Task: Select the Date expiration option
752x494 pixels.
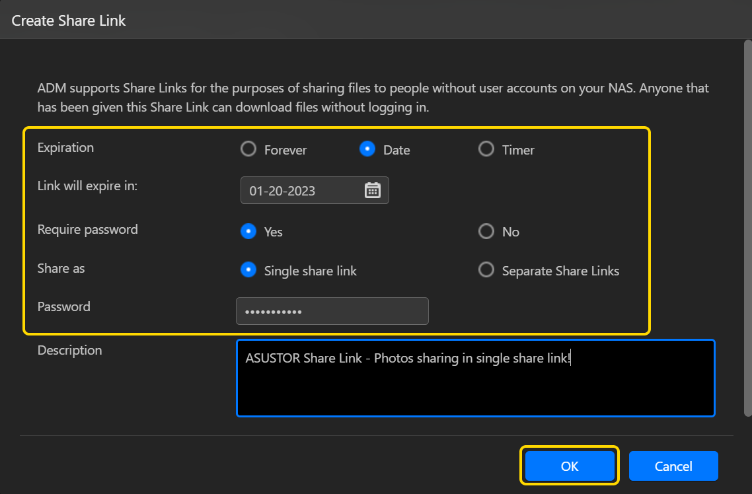Action: tap(367, 149)
